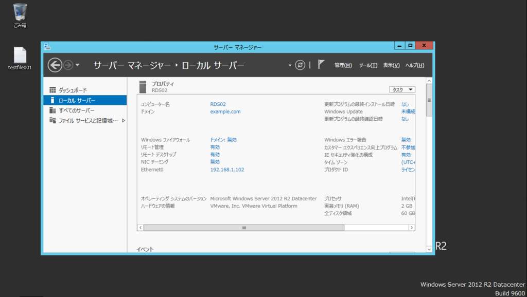The image size is (527, 297).
Task: Click the main vertical scrollbar up arrow
Action: (429, 81)
